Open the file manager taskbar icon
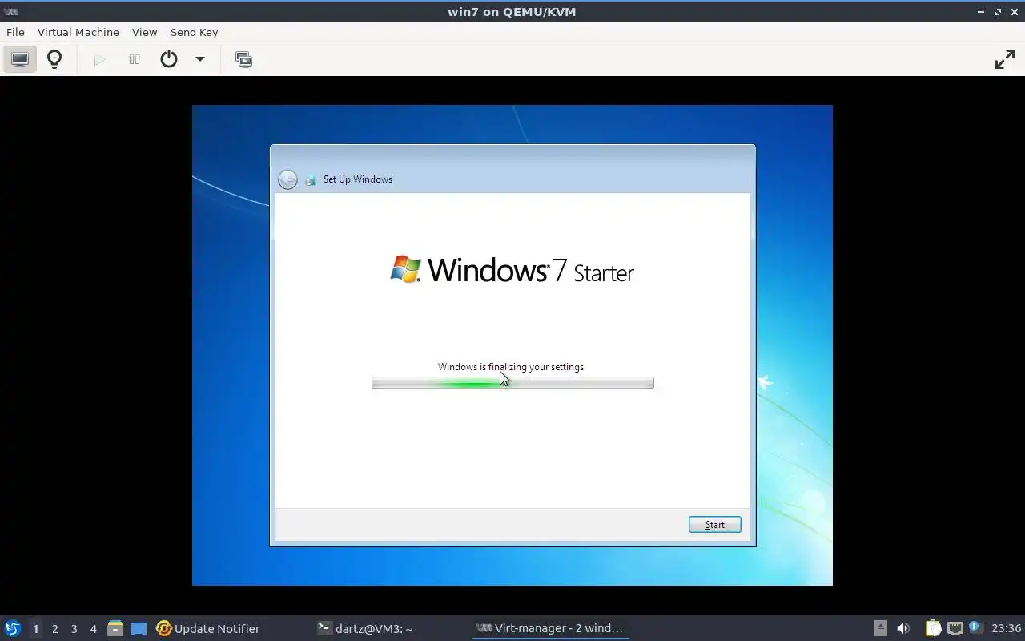The height and width of the screenshot is (641, 1025). coord(115,628)
